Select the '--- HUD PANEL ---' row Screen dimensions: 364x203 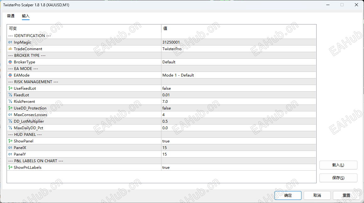[x=161, y=134]
